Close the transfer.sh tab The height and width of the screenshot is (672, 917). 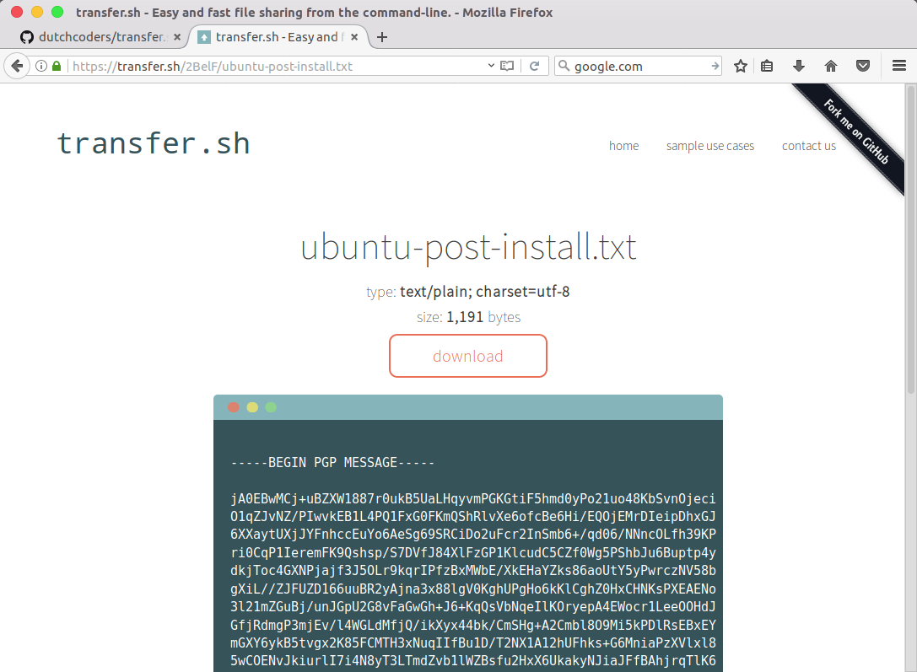354,37
